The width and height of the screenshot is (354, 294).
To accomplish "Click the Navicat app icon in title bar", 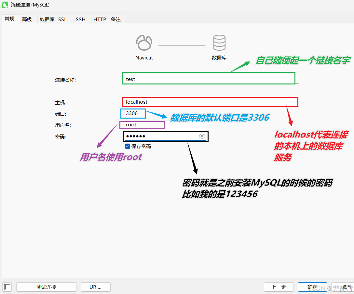I will (5, 5).
